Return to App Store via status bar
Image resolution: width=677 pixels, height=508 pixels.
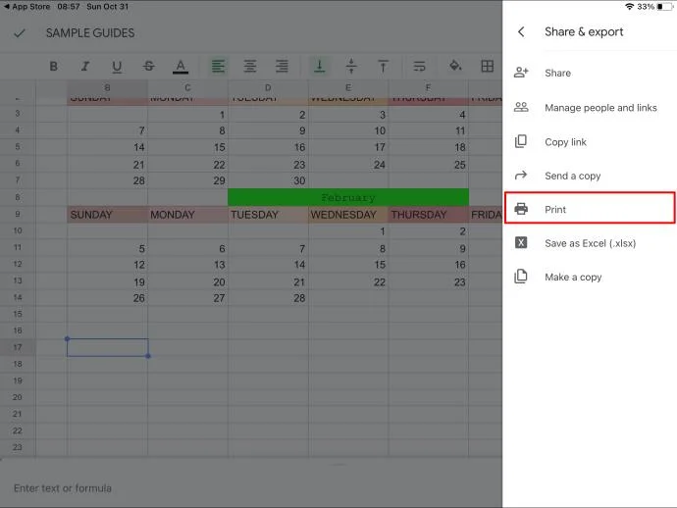tap(26, 7)
